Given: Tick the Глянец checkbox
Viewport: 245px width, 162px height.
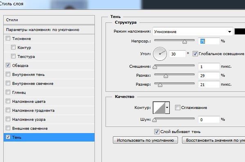Looking at the screenshot, I should point(8,92).
